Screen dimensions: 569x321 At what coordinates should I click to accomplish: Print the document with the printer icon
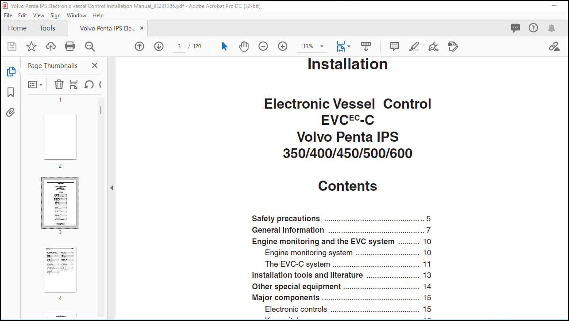point(70,46)
